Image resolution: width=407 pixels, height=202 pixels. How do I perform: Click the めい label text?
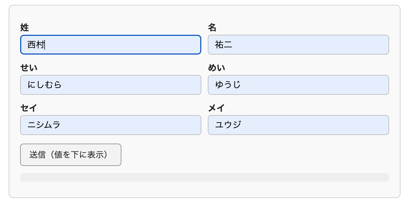tap(217, 68)
